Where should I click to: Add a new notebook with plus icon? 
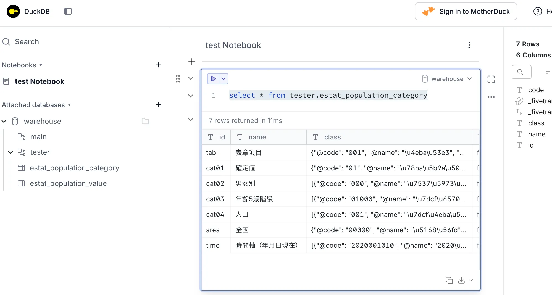(x=159, y=65)
